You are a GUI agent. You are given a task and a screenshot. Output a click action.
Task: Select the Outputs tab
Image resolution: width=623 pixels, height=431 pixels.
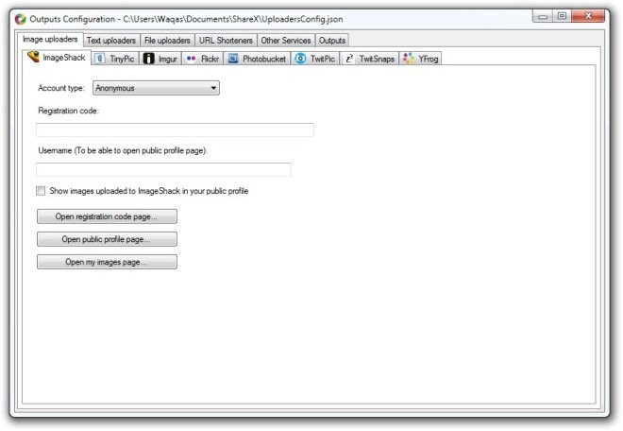tap(332, 41)
